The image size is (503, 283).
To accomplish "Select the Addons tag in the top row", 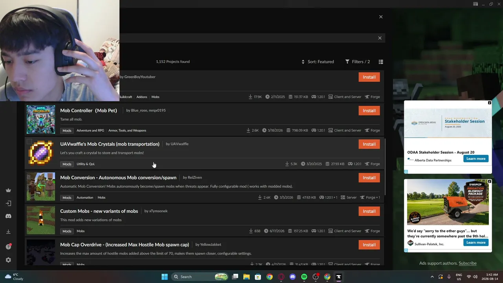I will point(142,97).
